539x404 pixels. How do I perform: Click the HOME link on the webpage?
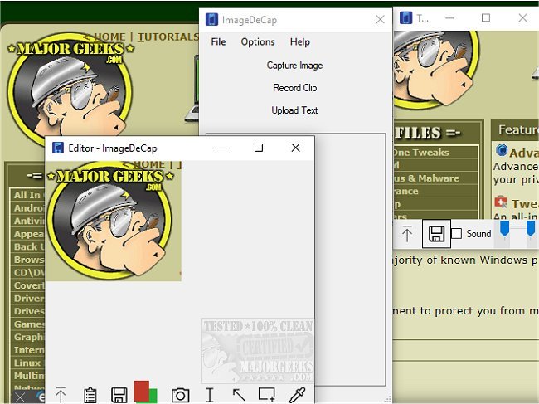point(109,37)
